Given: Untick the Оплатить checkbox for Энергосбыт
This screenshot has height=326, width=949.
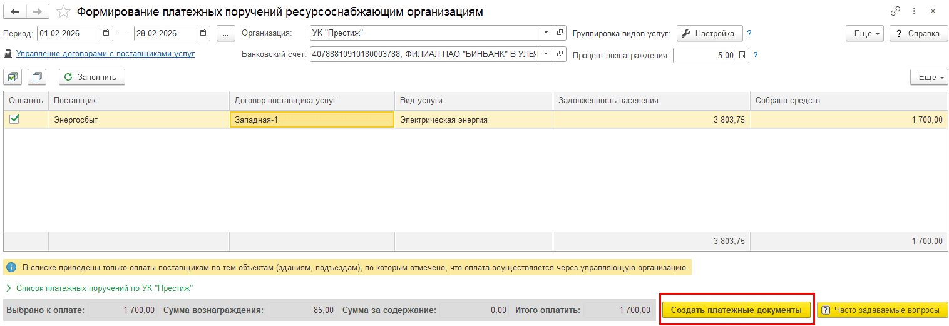Looking at the screenshot, I should 14,119.
